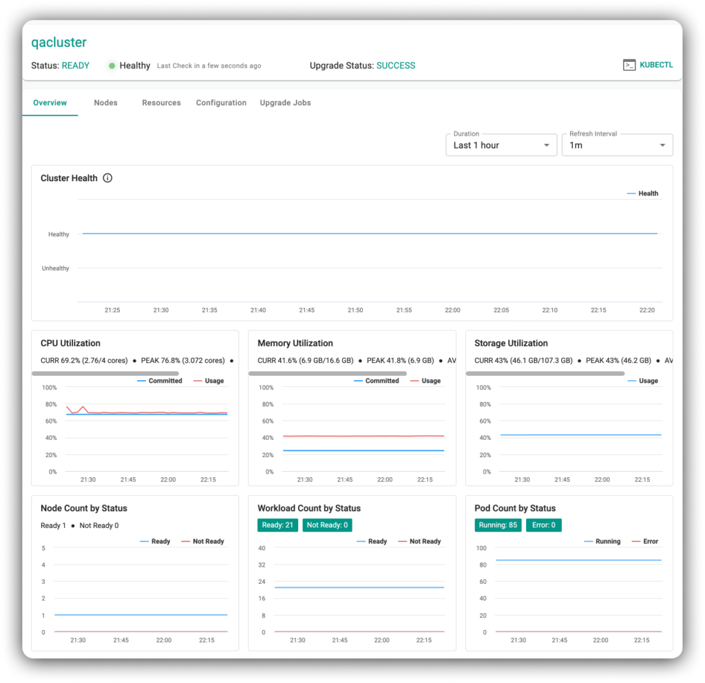Image resolution: width=705 pixels, height=683 pixels.
Task: Click the Running: 85 pod badge
Action: (498, 525)
